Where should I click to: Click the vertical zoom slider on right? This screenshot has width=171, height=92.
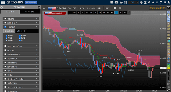(x=168, y=75)
